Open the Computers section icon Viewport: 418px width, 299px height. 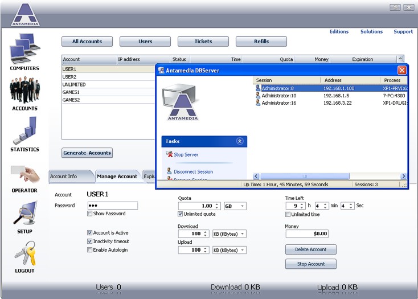[25, 49]
